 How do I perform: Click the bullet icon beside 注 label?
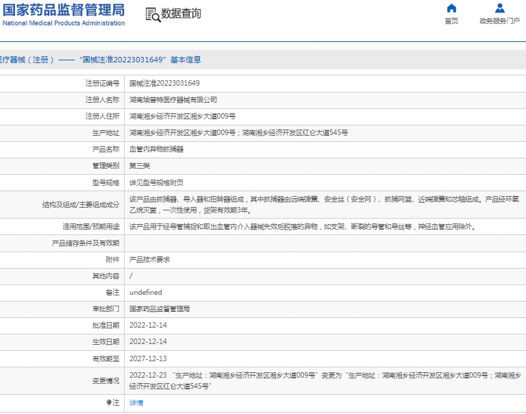click(x=109, y=402)
